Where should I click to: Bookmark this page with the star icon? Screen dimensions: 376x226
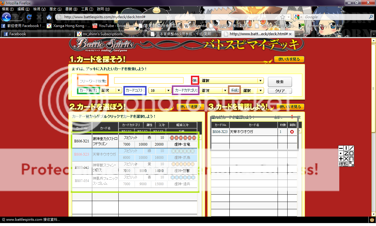coord(282,17)
